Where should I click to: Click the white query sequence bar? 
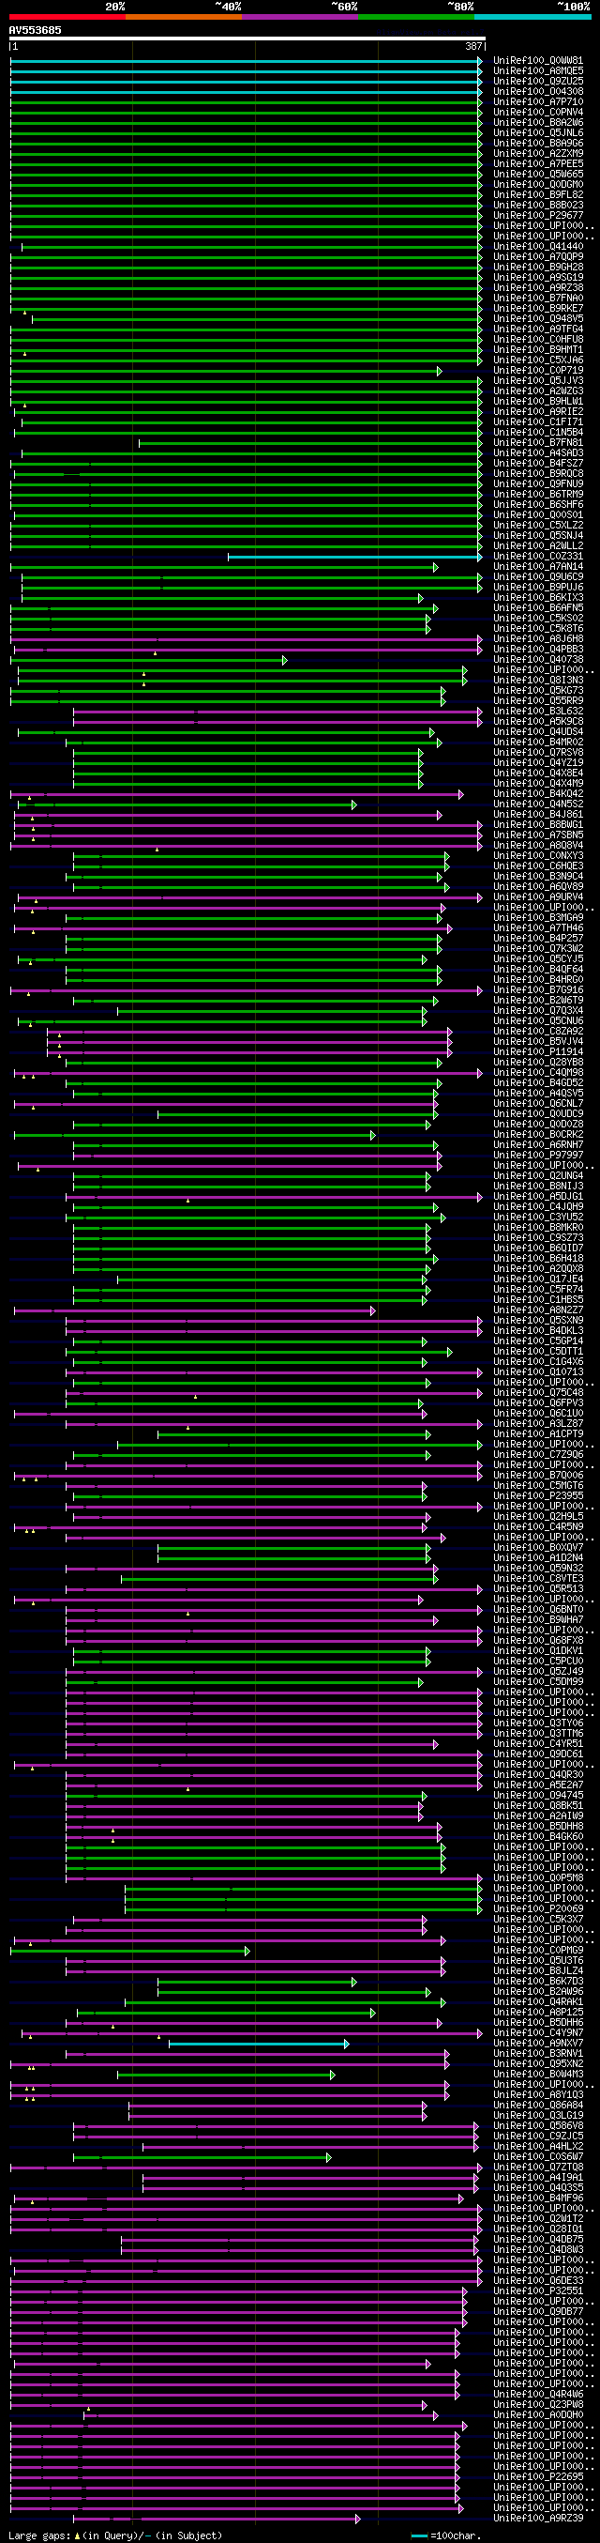pyautogui.click(x=247, y=38)
